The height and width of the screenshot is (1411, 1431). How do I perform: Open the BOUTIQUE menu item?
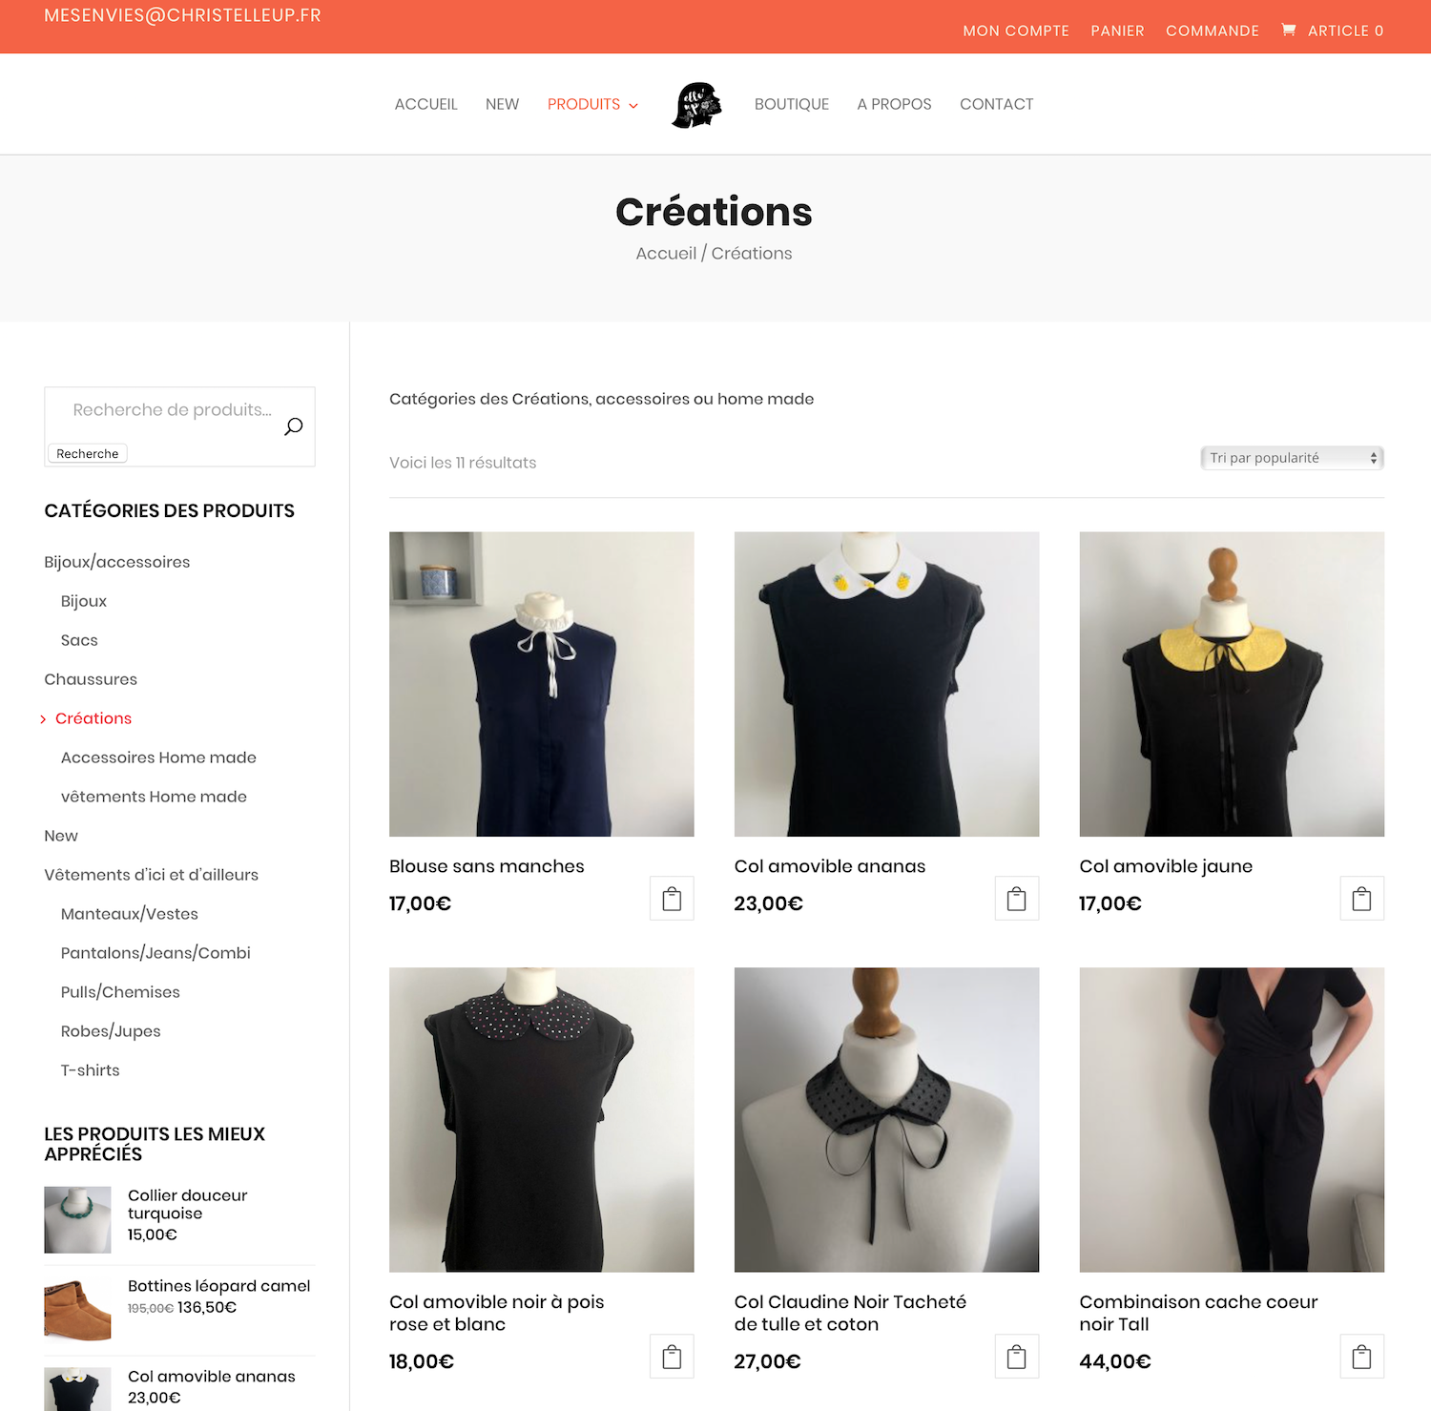[x=792, y=104]
